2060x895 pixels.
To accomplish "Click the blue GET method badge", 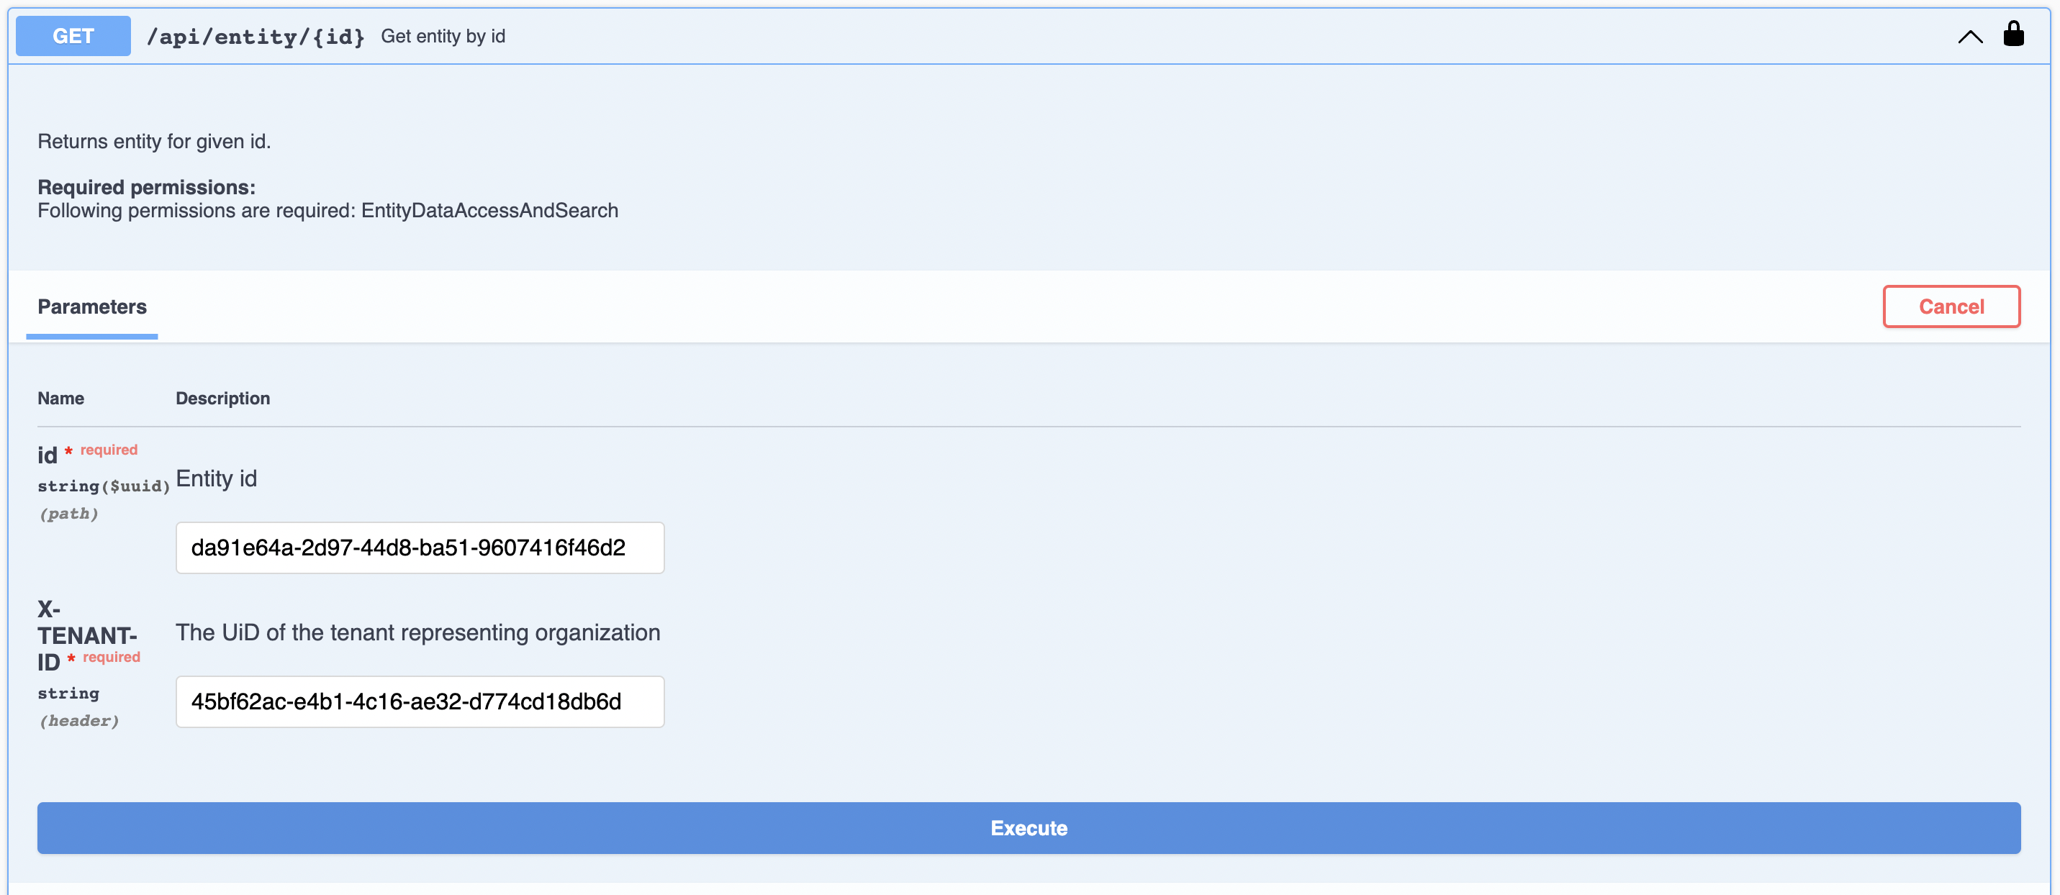I will (x=73, y=36).
